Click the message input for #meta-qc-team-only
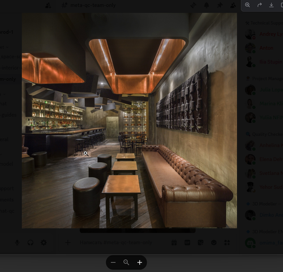 [x=116, y=243]
